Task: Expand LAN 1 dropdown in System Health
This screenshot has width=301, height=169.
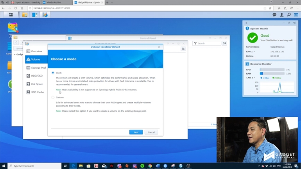Action: coord(254,52)
